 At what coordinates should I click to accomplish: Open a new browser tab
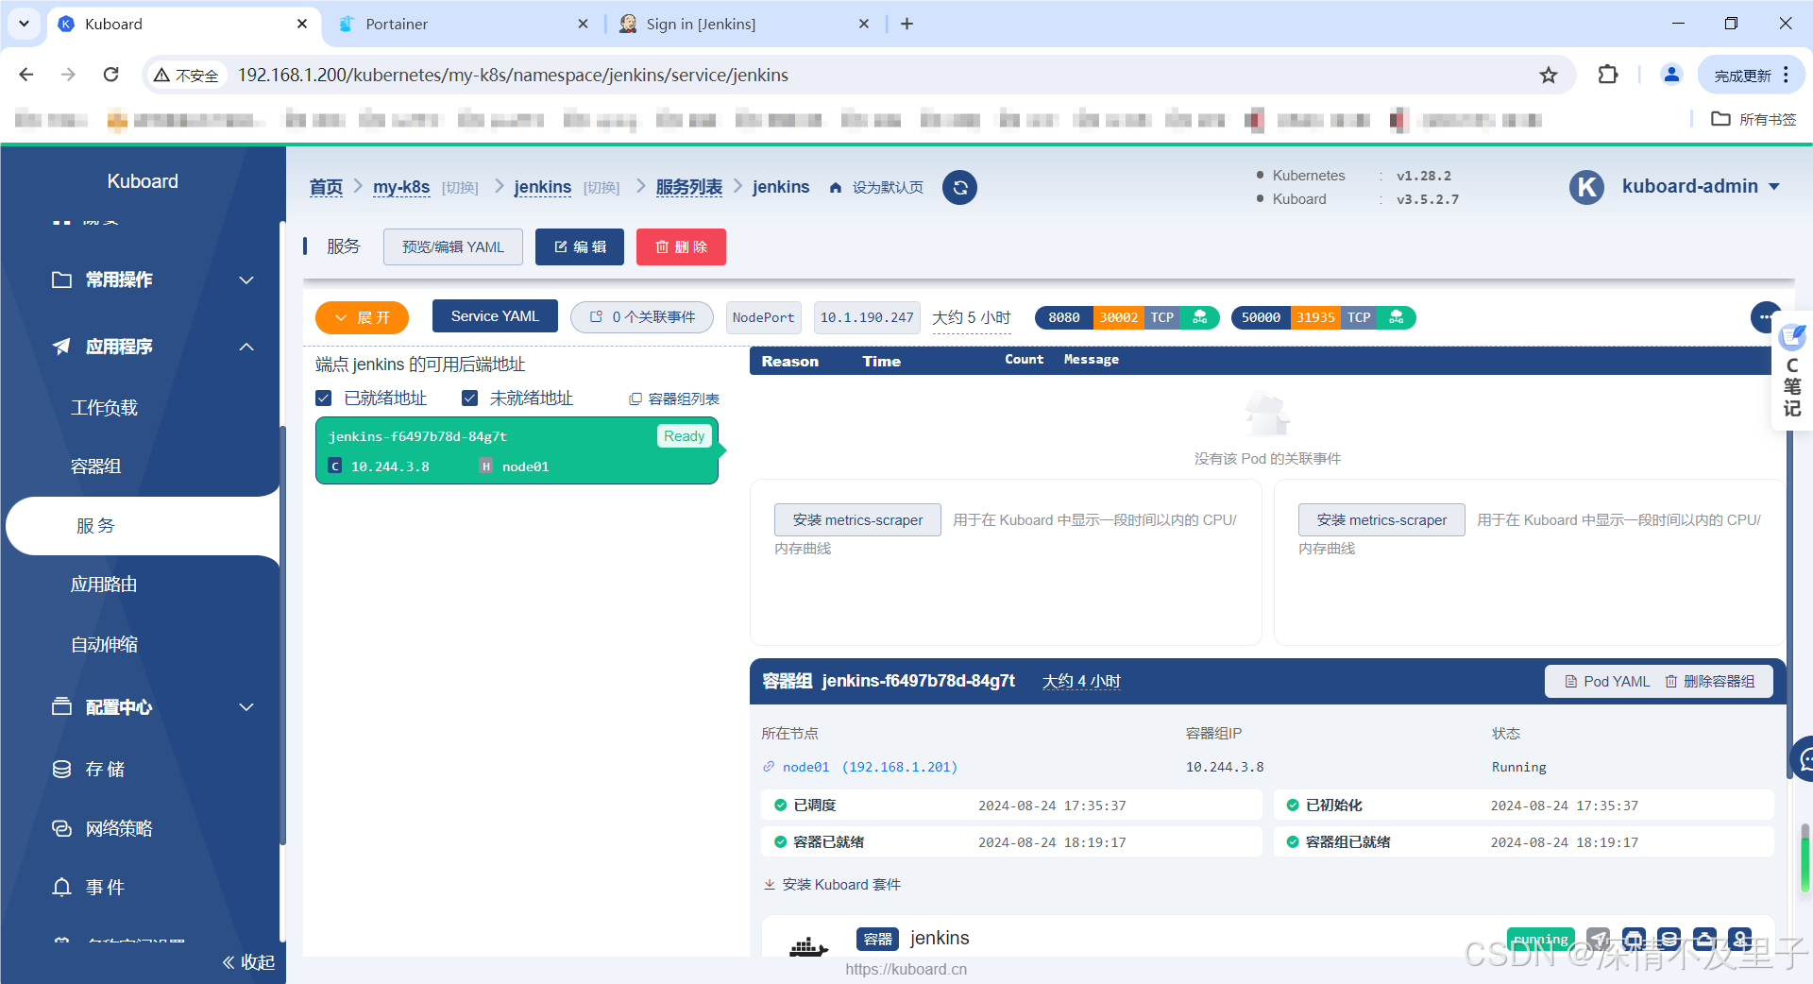coord(906,24)
